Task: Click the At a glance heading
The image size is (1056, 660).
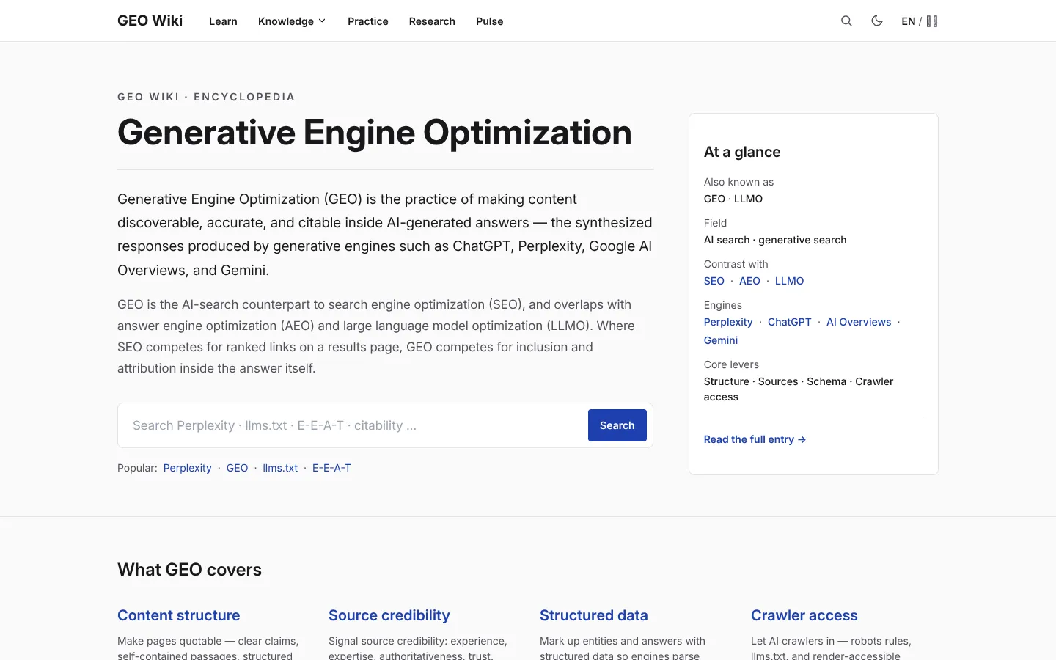Action: click(742, 152)
